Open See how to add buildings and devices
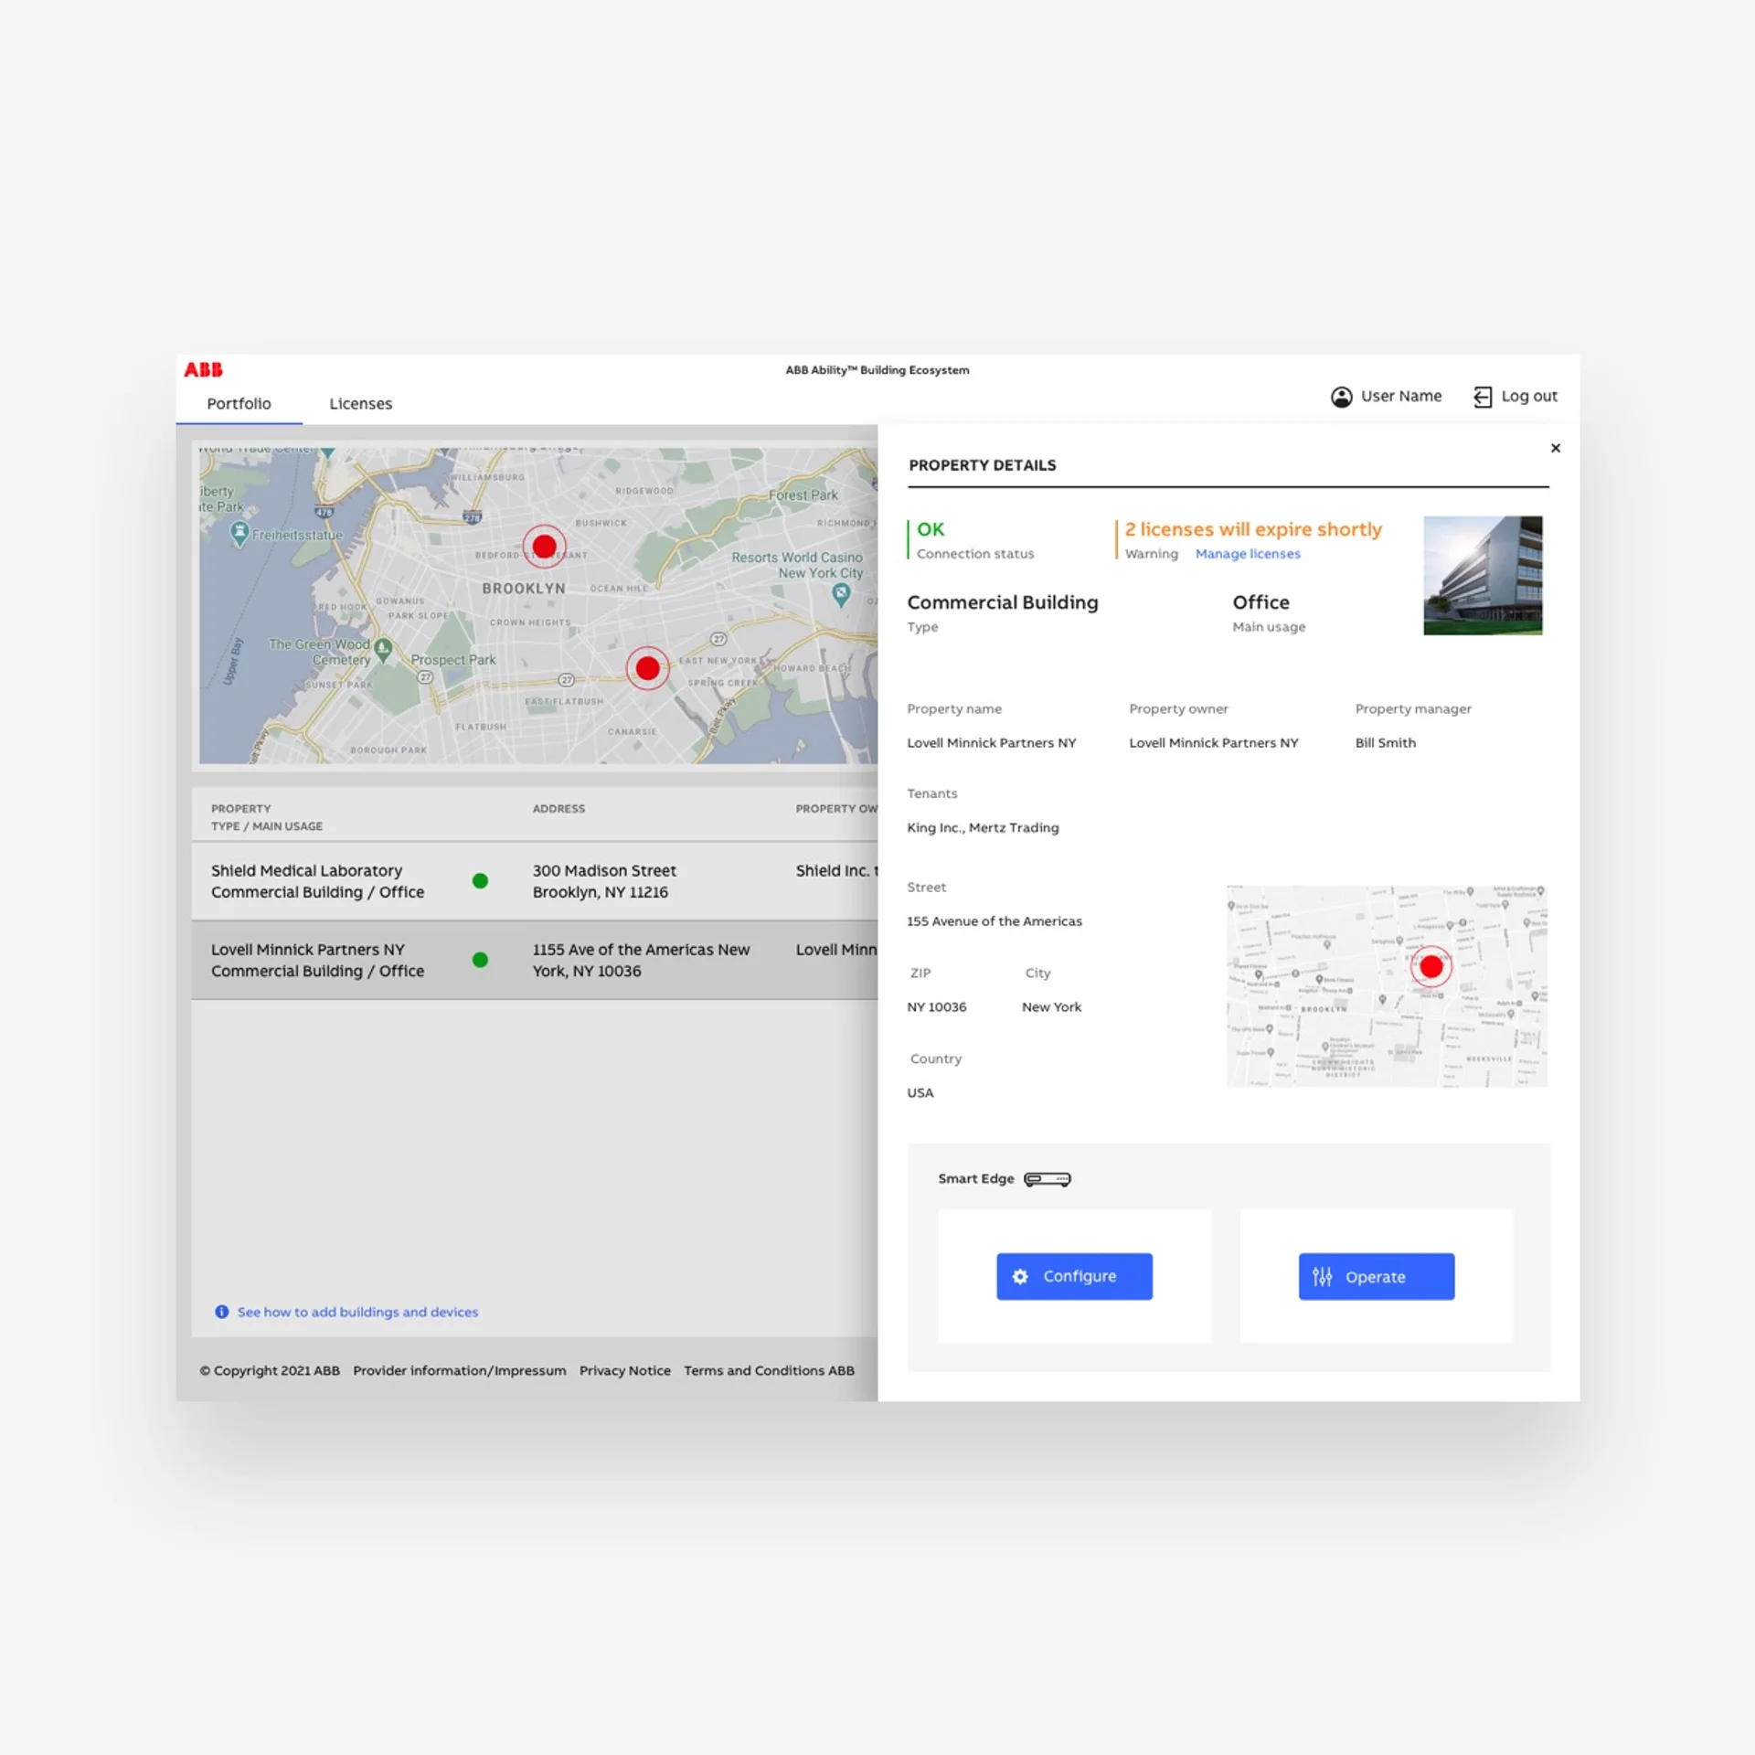The image size is (1755, 1755). pos(357,1312)
